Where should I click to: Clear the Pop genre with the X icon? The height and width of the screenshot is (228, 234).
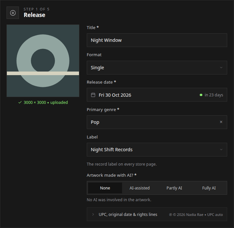pos(221,122)
